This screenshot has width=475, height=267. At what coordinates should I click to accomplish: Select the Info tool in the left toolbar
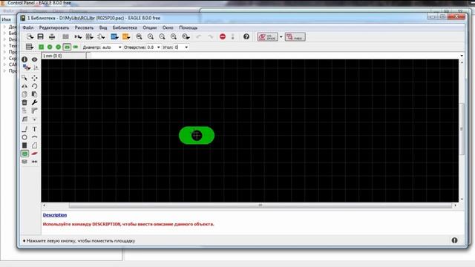[x=24, y=59]
